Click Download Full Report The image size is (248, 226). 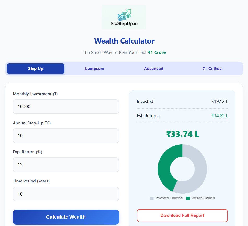(182, 215)
